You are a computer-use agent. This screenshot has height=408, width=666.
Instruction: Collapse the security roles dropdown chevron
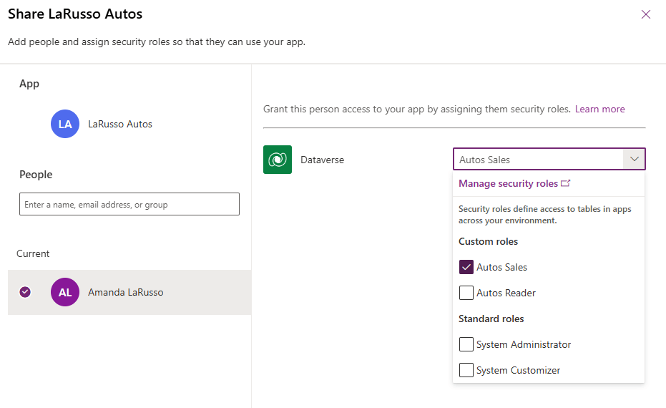coord(634,160)
